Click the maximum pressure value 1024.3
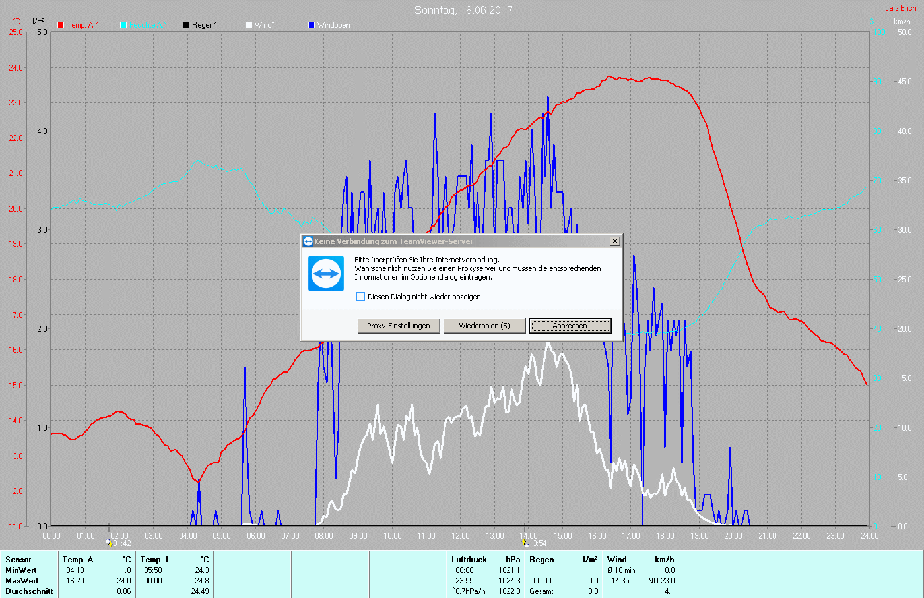The width and height of the screenshot is (924, 598). [510, 581]
